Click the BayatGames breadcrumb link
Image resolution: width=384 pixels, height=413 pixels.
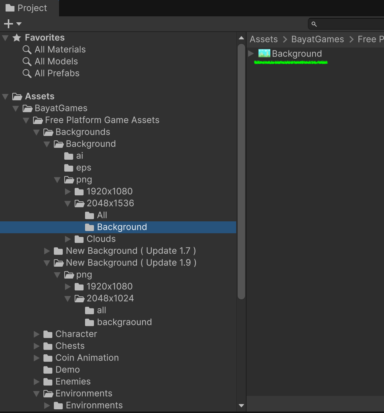(x=318, y=39)
